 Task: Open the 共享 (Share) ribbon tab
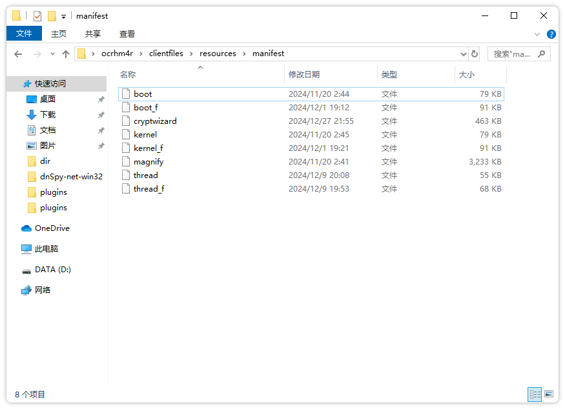click(93, 34)
